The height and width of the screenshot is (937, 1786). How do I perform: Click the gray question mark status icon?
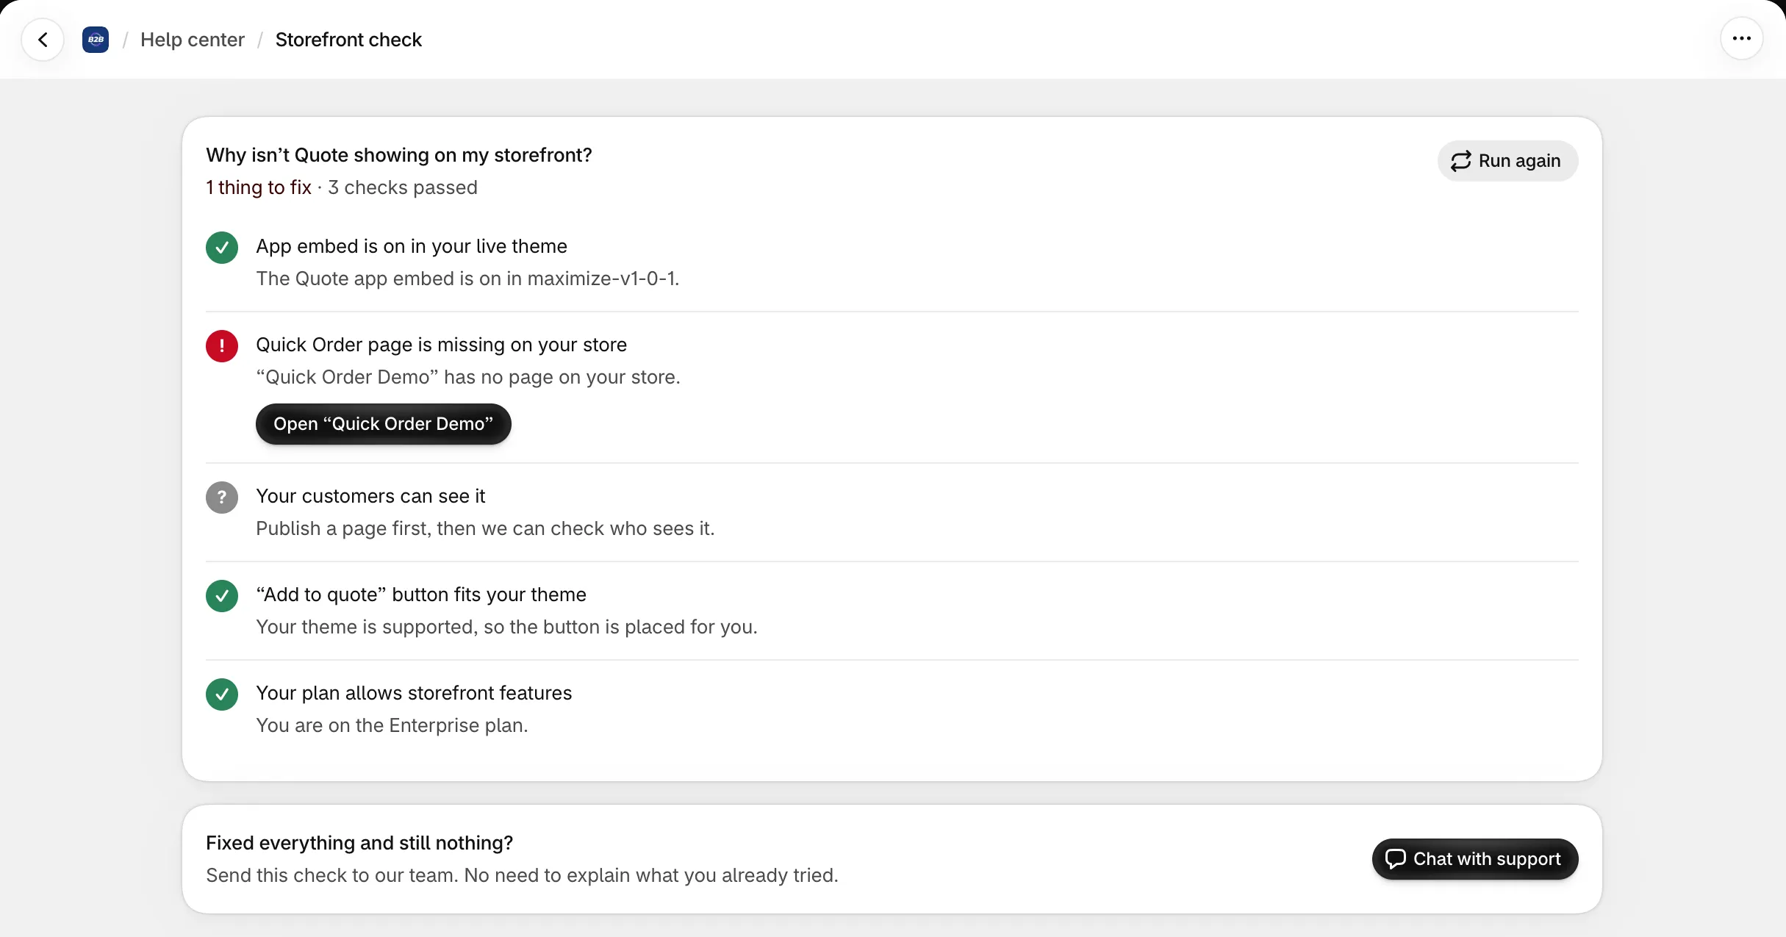(x=222, y=498)
